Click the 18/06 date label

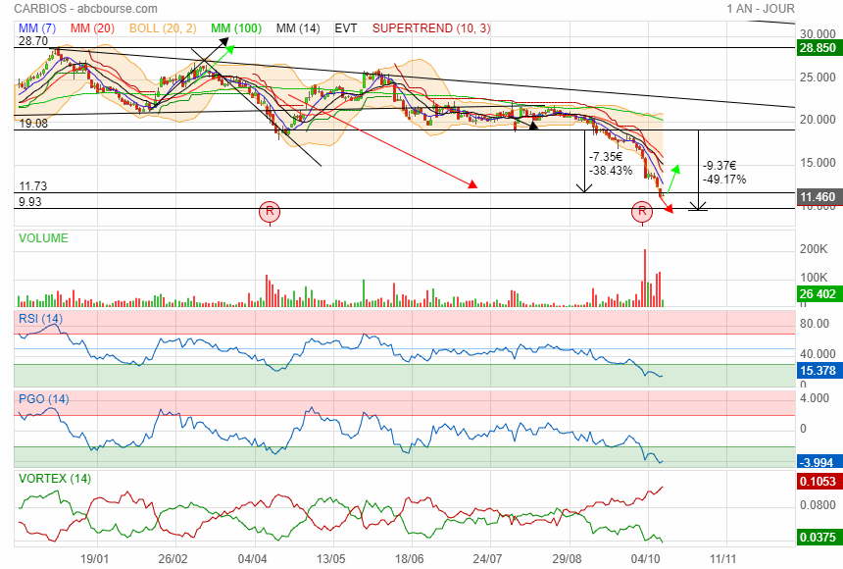click(x=409, y=559)
